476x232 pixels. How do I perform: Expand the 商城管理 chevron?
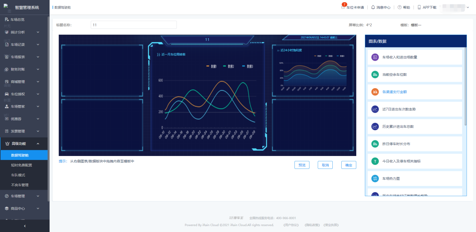[38, 82]
